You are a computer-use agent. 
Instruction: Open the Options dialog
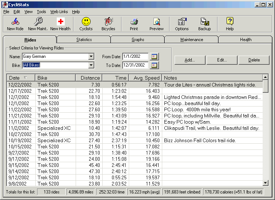[x=182, y=24]
